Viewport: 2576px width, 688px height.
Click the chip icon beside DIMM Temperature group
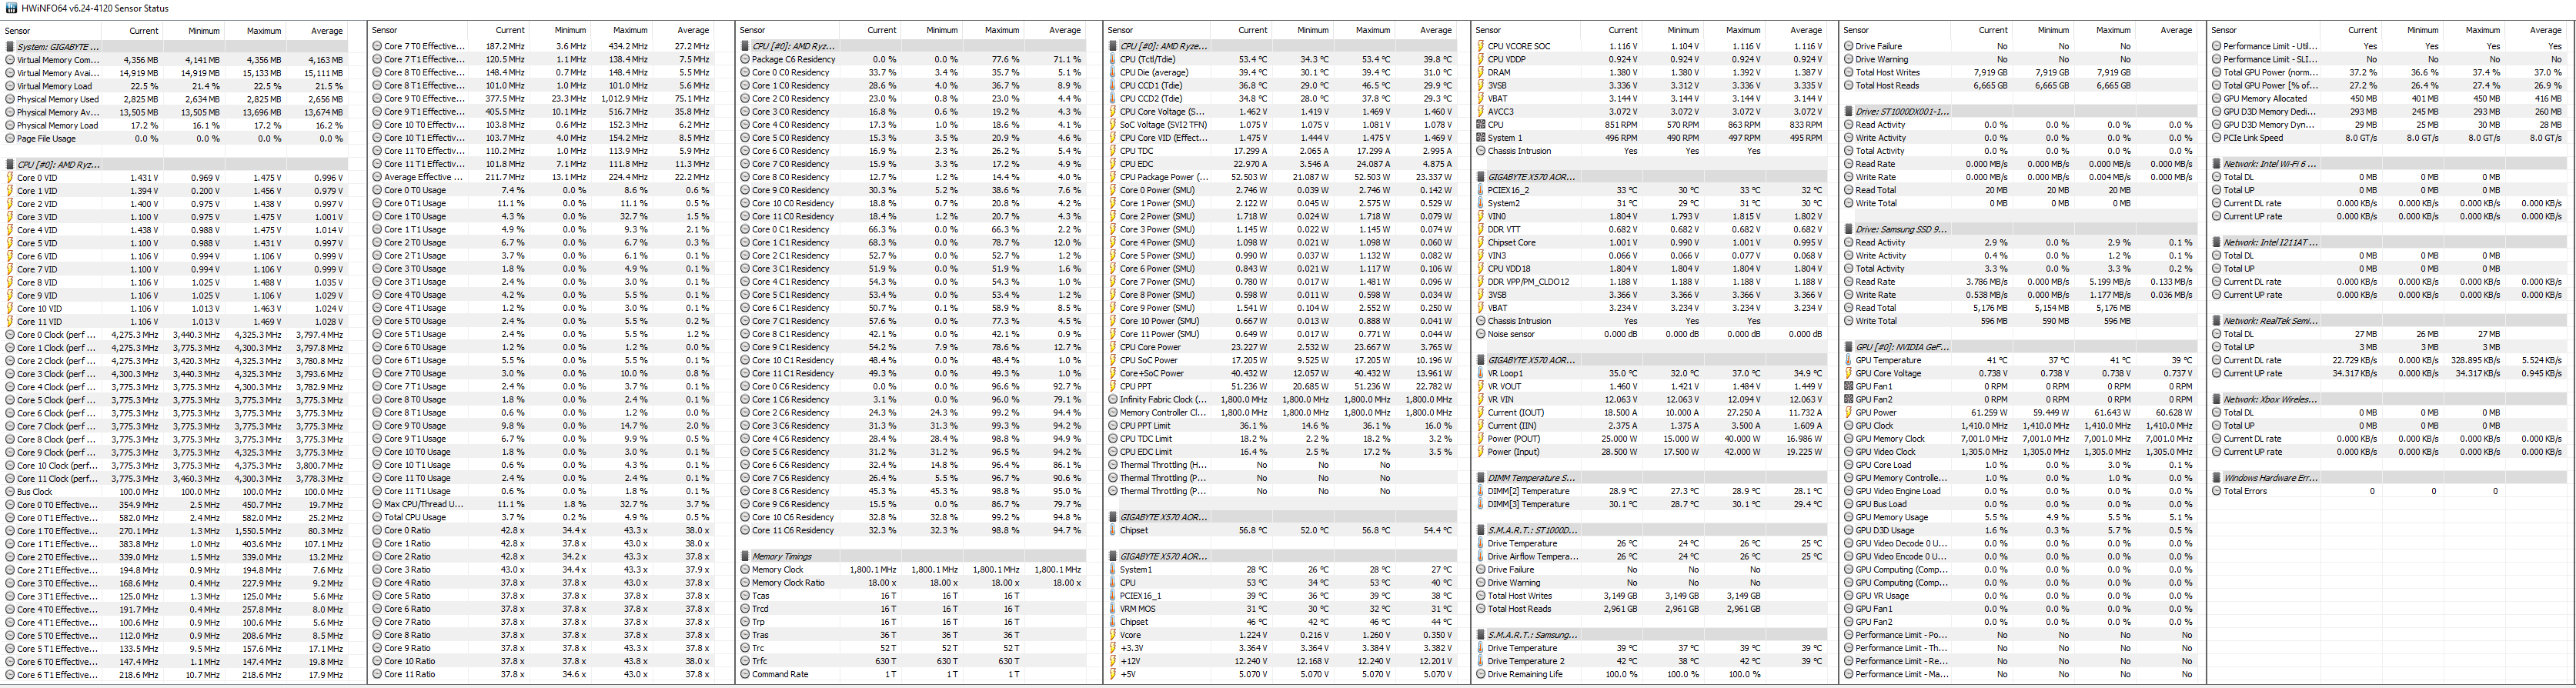click(1481, 478)
